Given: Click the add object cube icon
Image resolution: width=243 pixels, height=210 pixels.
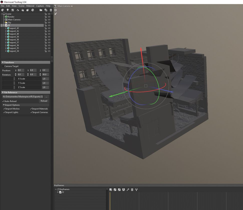Looking at the screenshot, I should pyautogui.click(x=3, y=10).
